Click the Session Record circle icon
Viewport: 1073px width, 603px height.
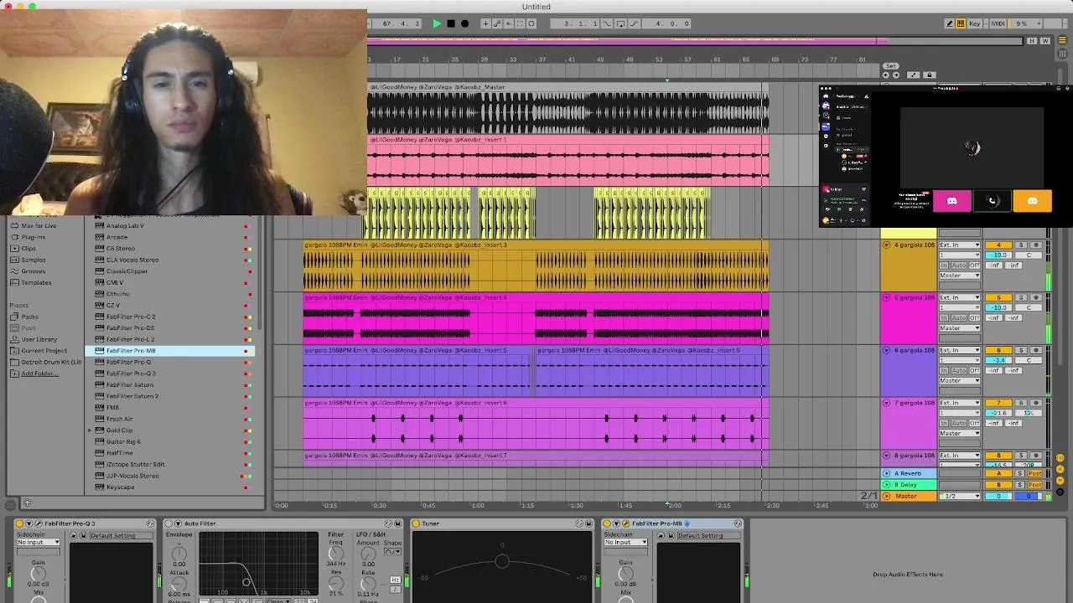(531, 23)
